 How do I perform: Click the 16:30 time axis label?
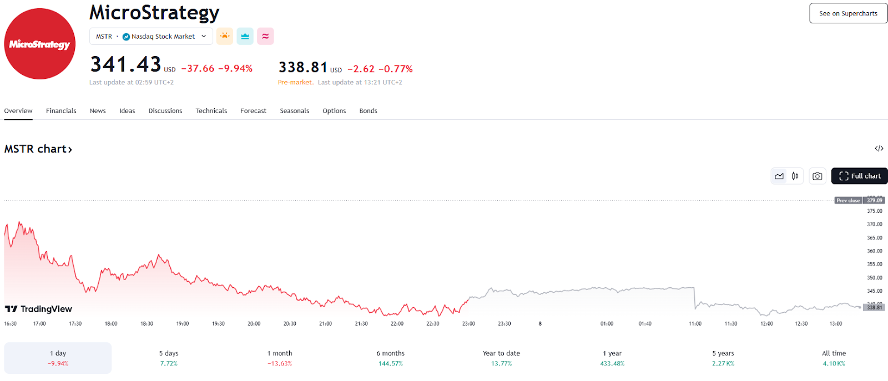[11, 323]
